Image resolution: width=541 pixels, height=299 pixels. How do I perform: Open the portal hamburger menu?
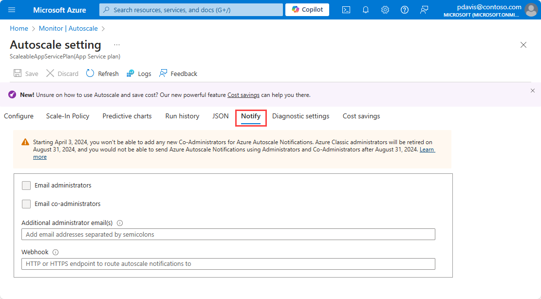point(12,10)
